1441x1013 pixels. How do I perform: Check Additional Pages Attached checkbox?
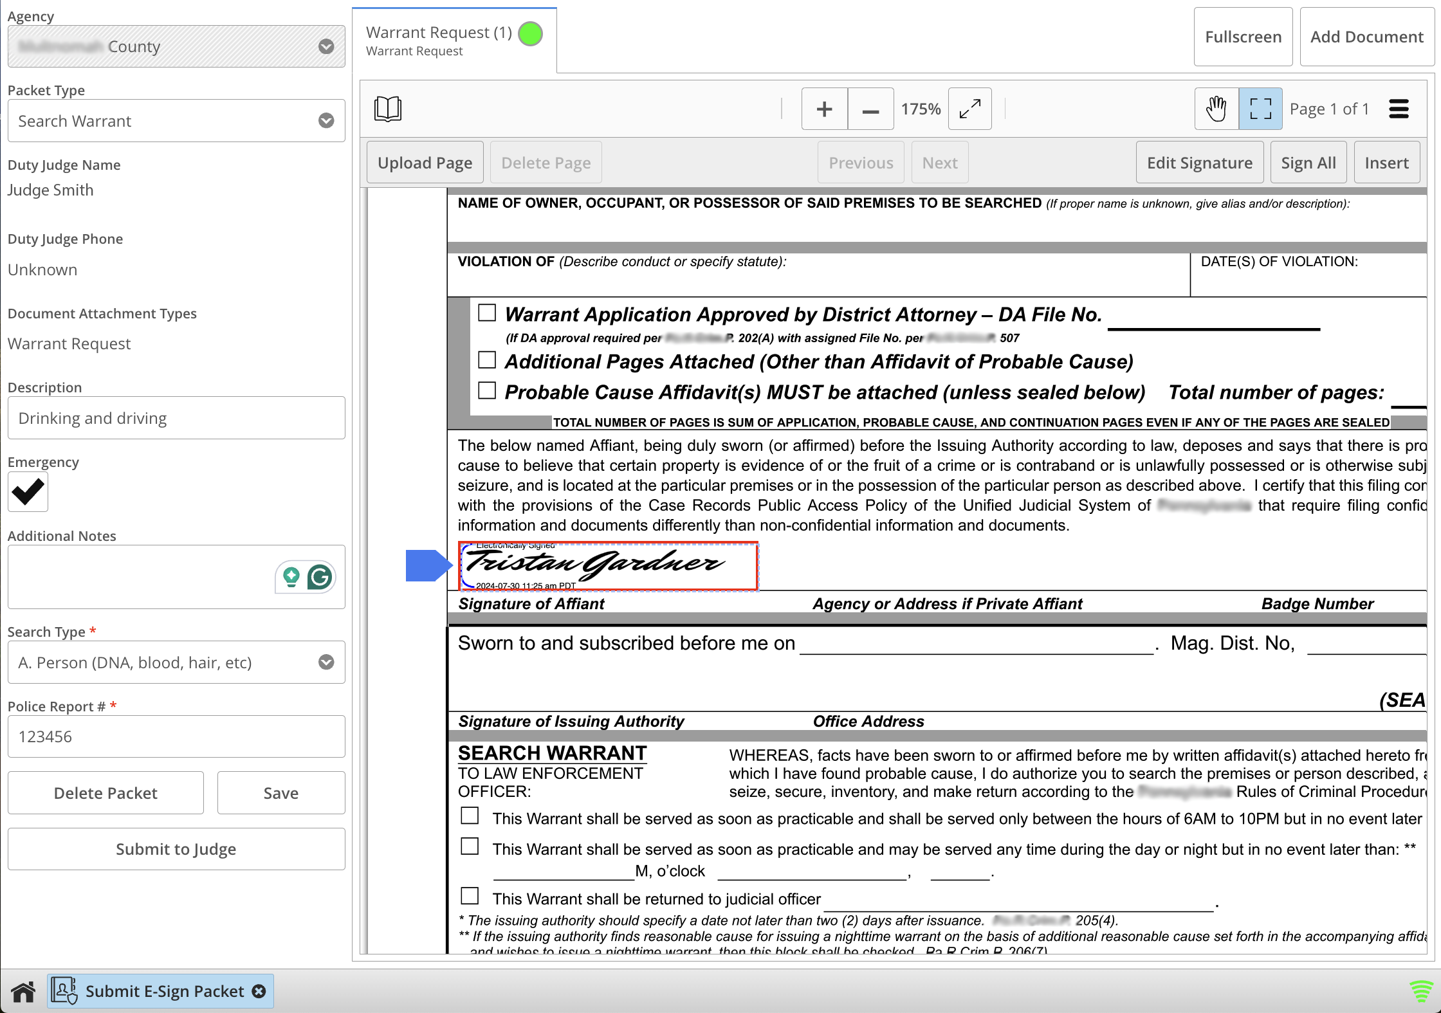[487, 360]
